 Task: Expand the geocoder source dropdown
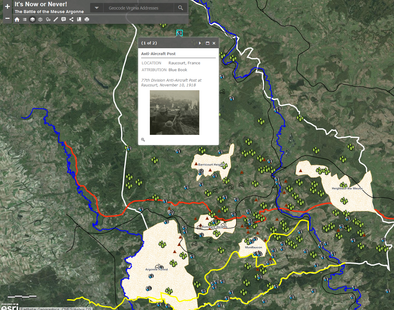tap(96, 8)
